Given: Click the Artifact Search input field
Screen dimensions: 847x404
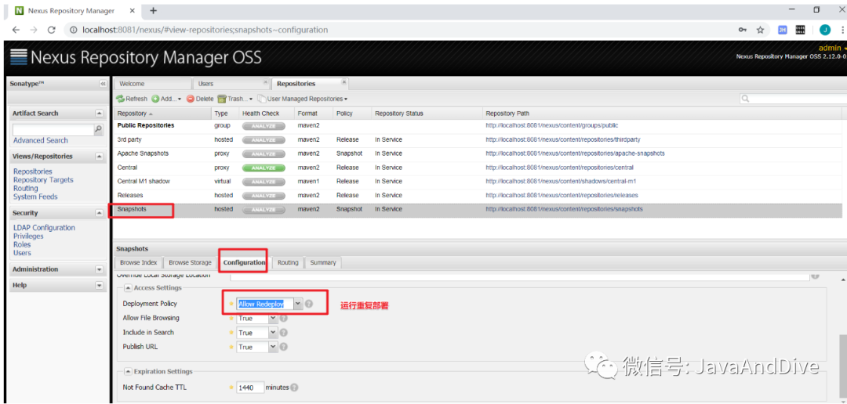Looking at the screenshot, I should (53, 129).
